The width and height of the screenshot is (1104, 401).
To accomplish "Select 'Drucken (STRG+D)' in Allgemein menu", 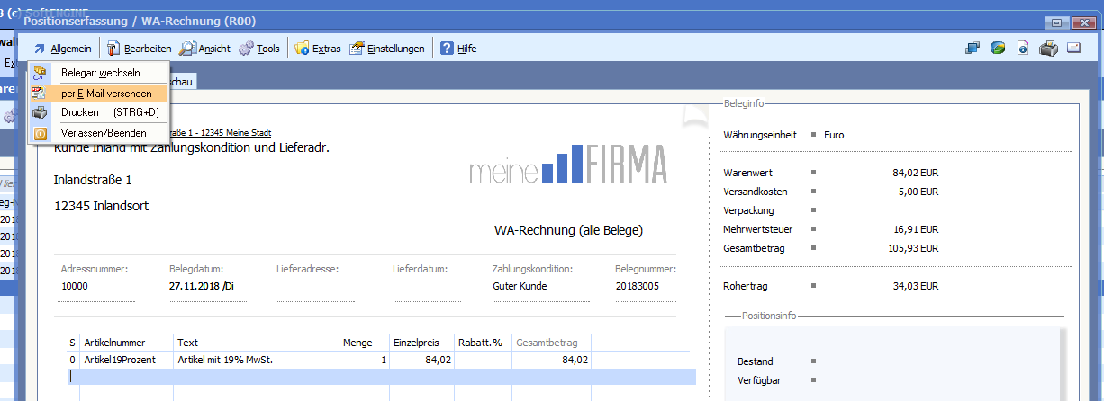I will [x=109, y=112].
